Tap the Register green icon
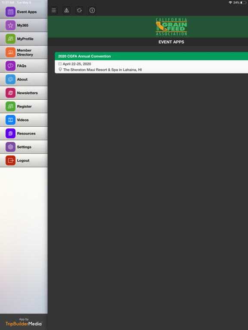This screenshot has width=248, height=330. (10, 106)
